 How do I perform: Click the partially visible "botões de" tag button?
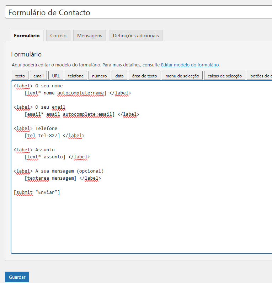pos(260,76)
